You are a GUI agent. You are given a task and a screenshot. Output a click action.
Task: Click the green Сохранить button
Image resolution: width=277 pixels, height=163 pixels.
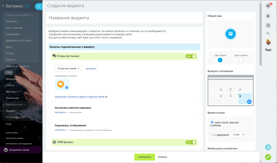[144, 157]
